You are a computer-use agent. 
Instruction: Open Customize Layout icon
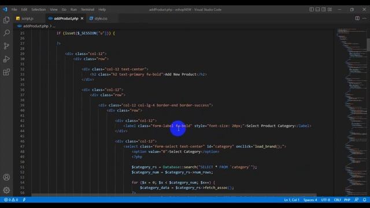330,9
